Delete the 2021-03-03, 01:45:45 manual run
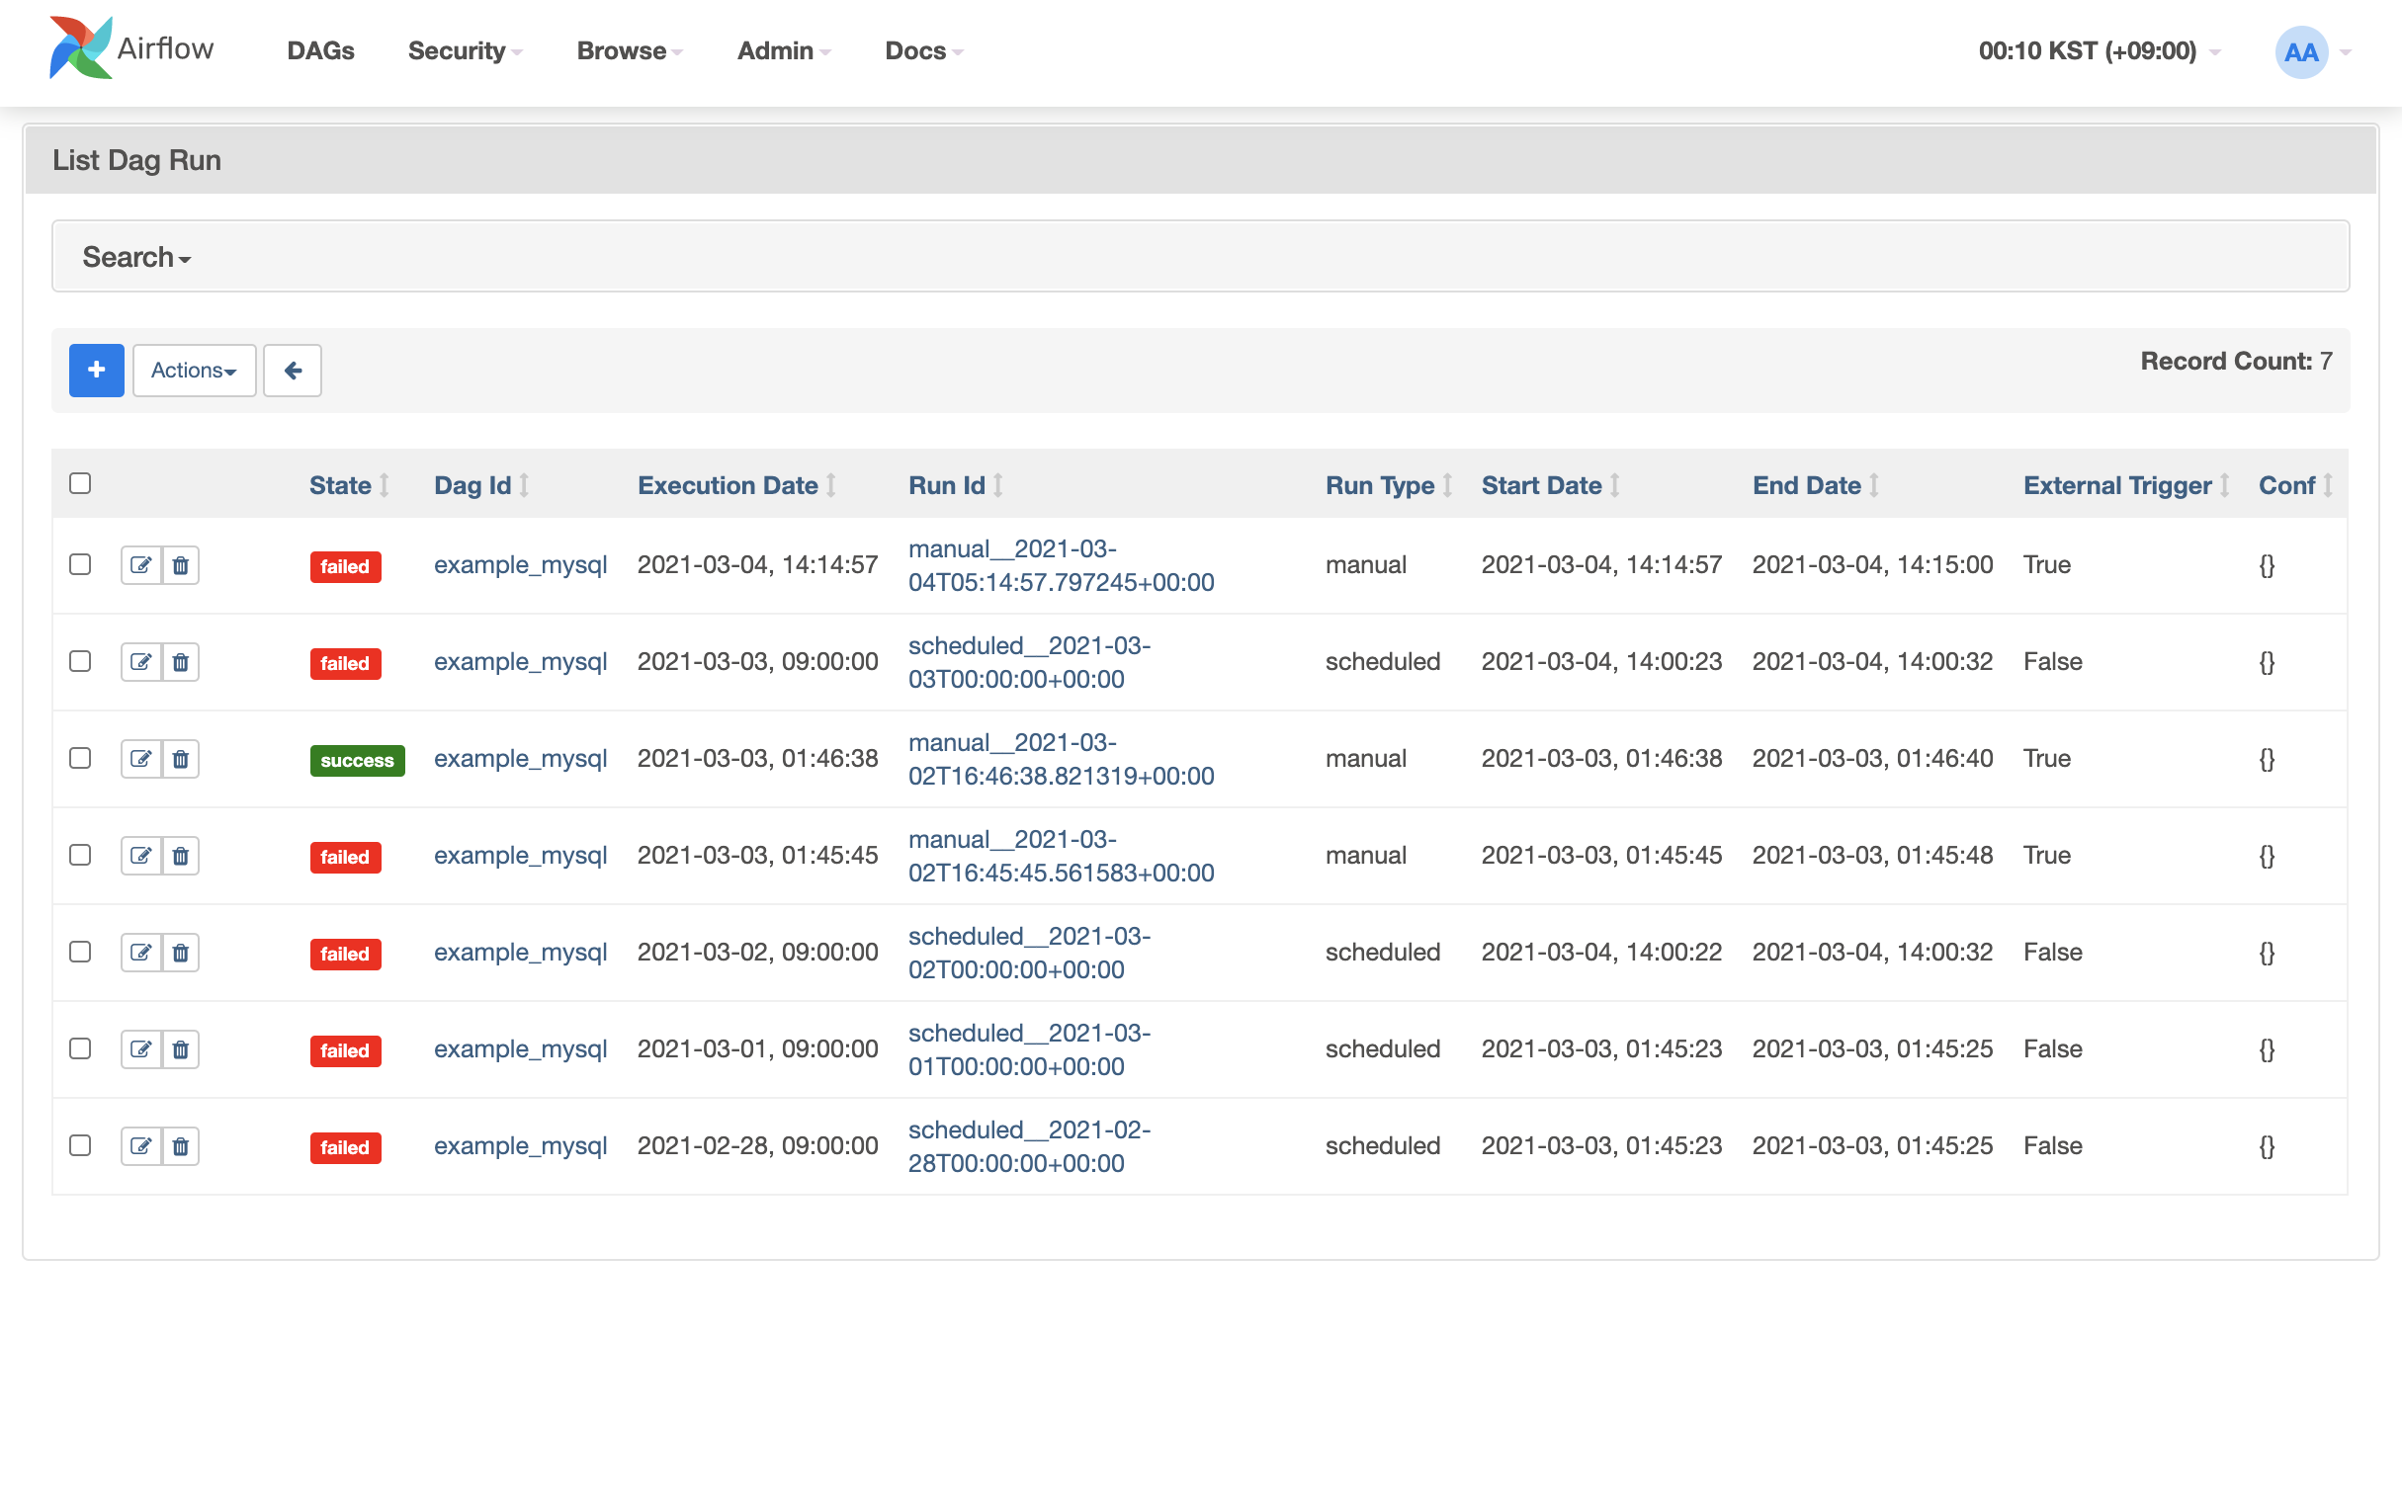The image size is (2402, 1504). (x=180, y=856)
